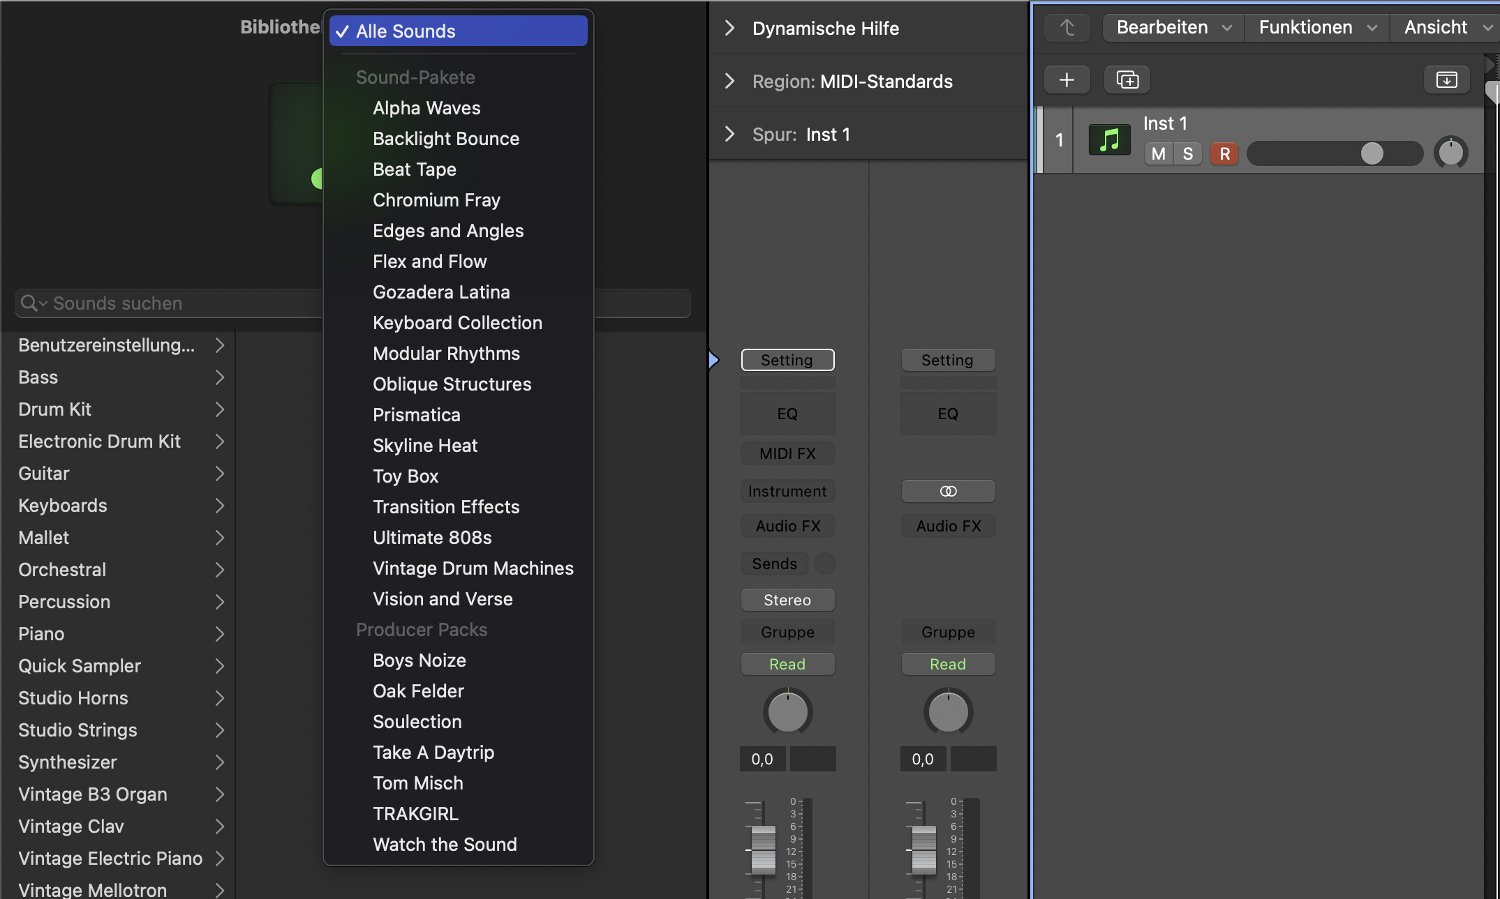Toggle the Stereo button on channel strip
The image size is (1500, 899).
click(x=787, y=599)
